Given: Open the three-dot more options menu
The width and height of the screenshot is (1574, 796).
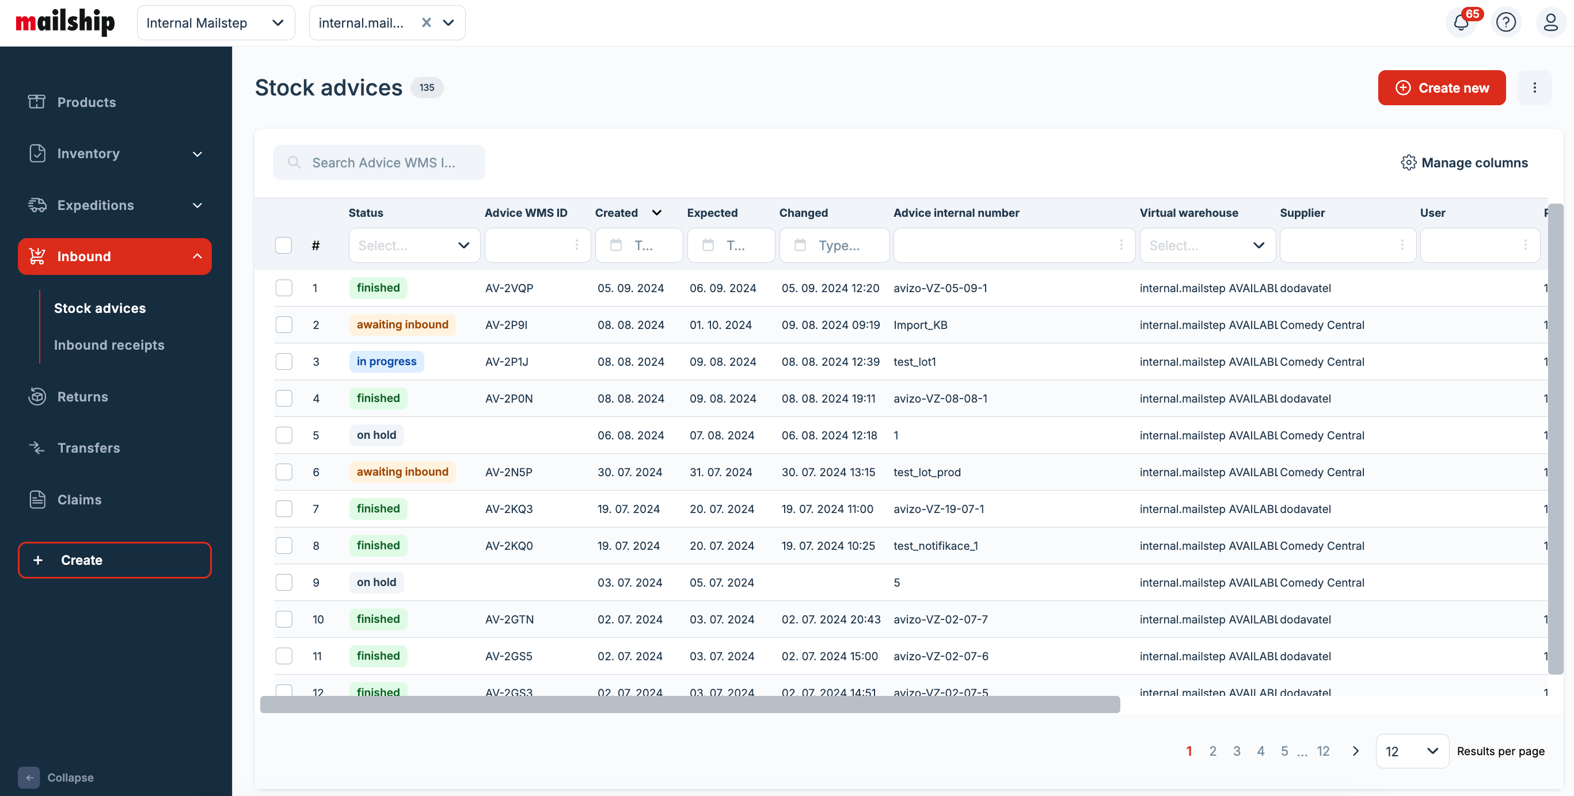Looking at the screenshot, I should (1534, 88).
